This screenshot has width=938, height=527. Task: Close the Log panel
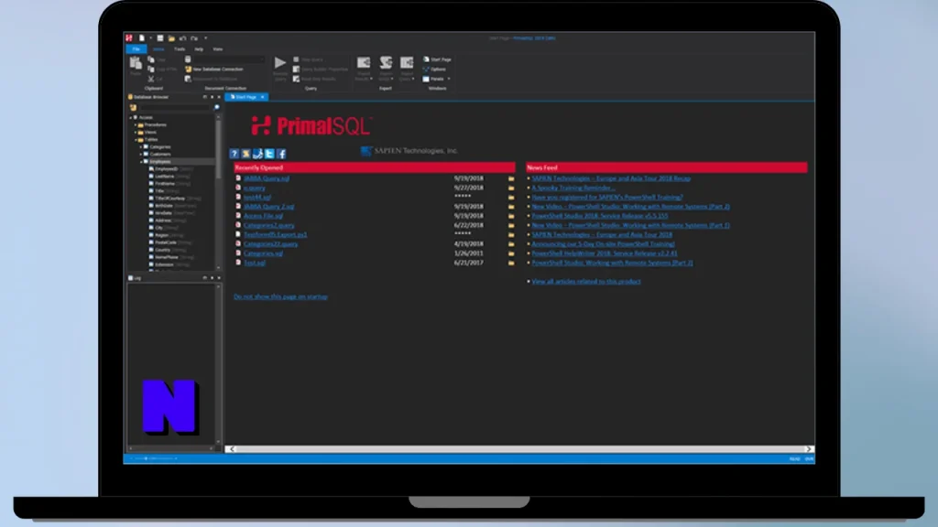click(218, 278)
